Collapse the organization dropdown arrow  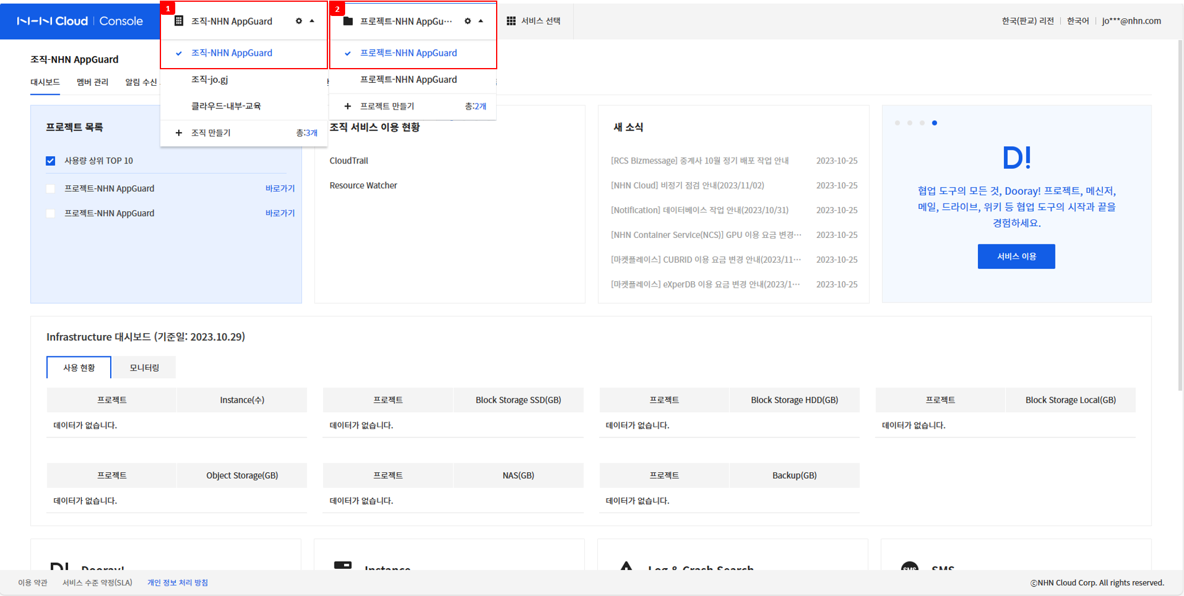tap(312, 21)
